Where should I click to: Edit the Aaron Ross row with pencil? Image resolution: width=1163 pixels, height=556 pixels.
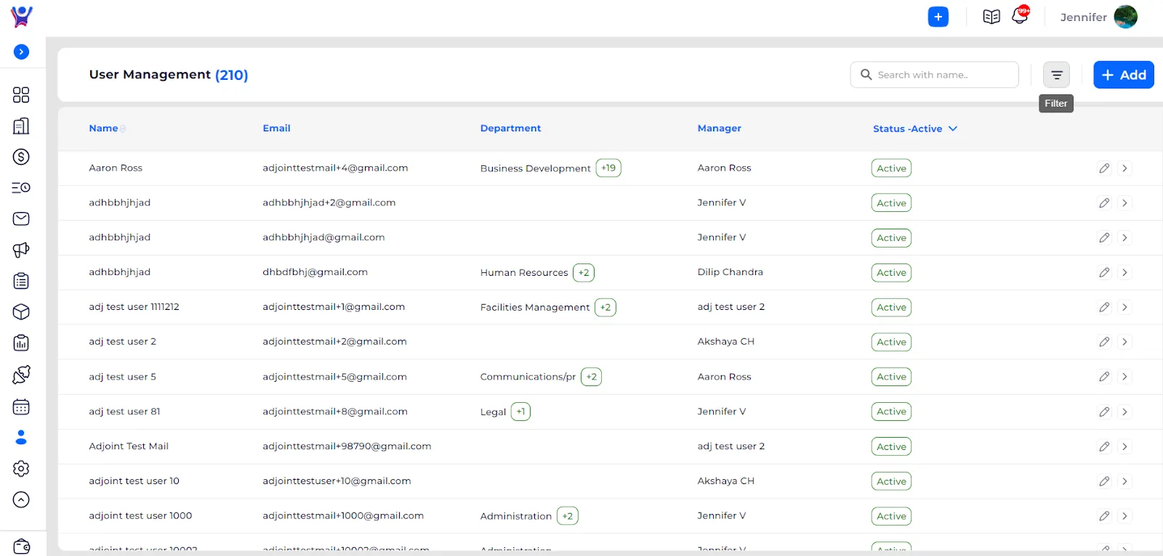[1104, 168]
